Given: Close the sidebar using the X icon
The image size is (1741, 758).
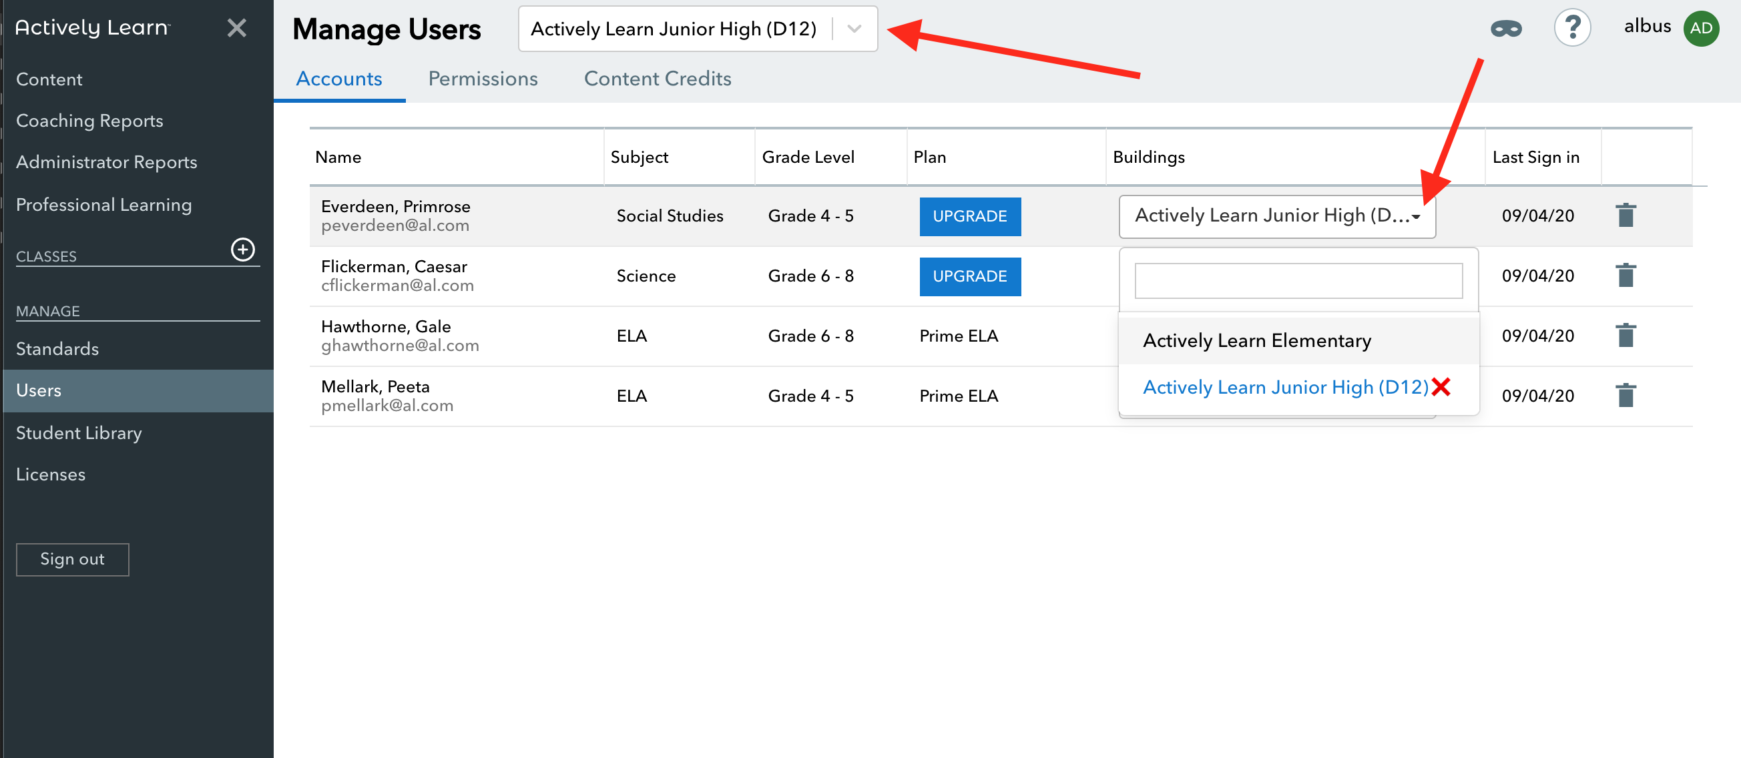Looking at the screenshot, I should pyautogui.click(x=236, y=29).
